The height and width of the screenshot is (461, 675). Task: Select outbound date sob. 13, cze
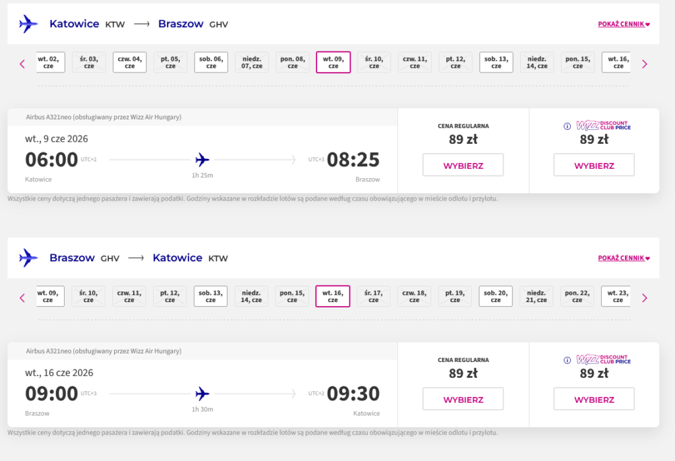[x=496, y=62]
